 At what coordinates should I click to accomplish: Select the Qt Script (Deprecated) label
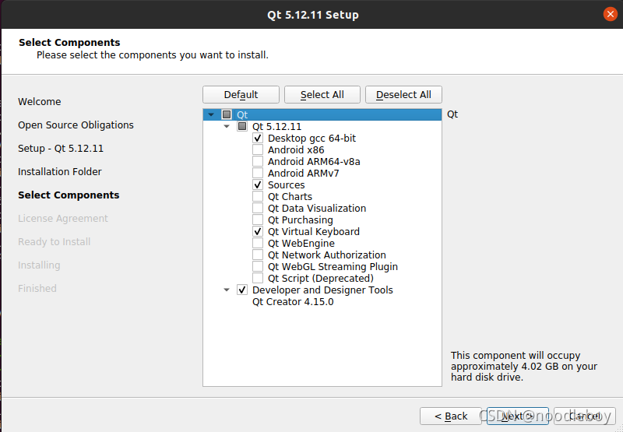321,279
